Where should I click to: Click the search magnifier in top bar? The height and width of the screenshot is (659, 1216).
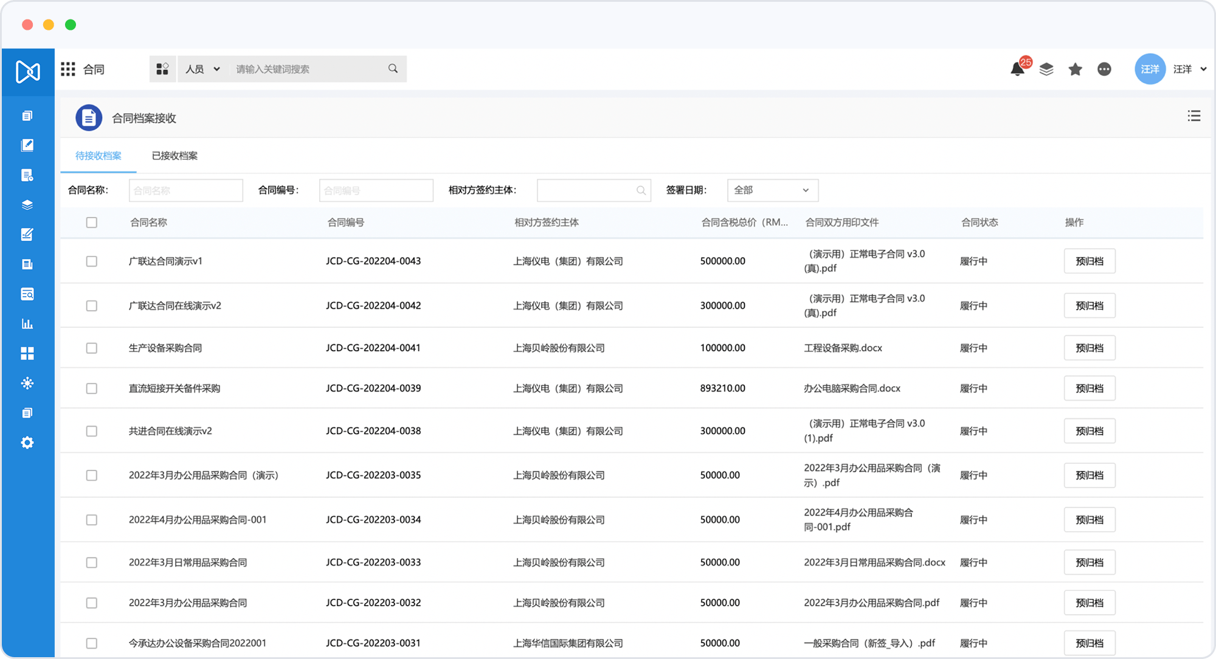click(x=393, y=69)
